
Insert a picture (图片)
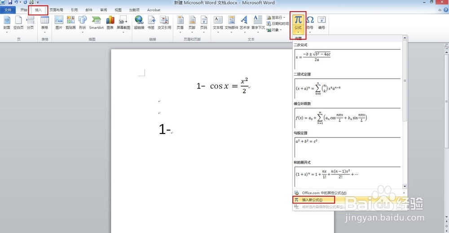pos(59,23)
